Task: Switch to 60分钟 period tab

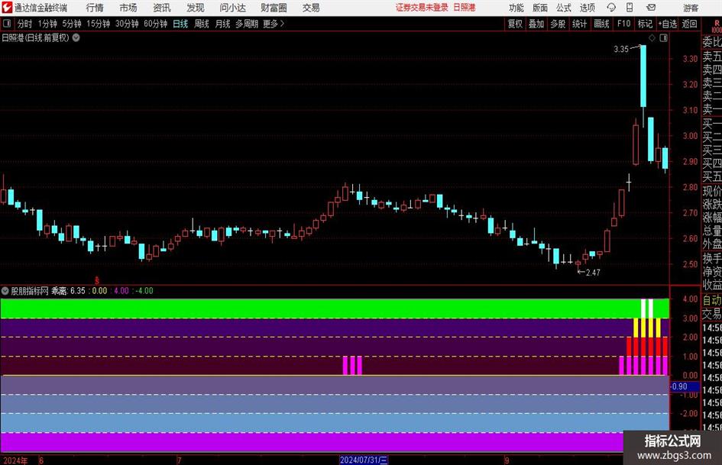Action: (156, 24)
